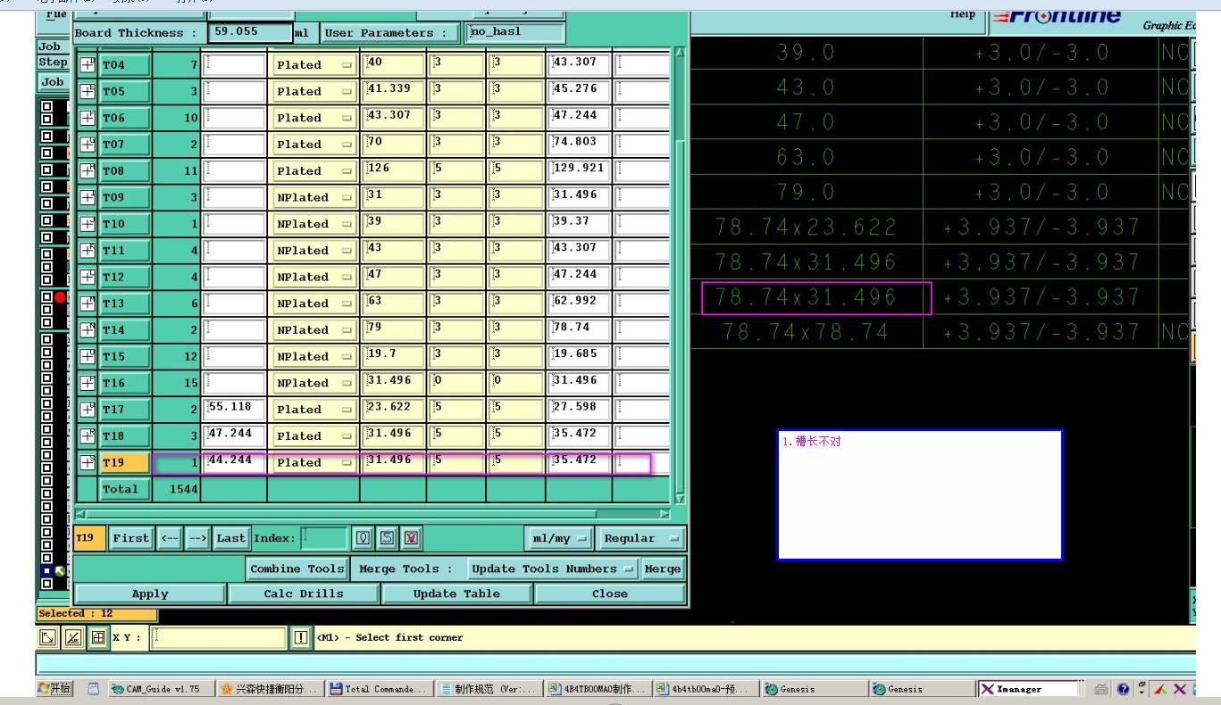
Task: Click the Combine Tools button
Action: 297,568
